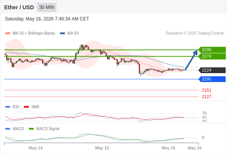Open the Research Trading Central copyright text
Viewport: 227px width, 154px height.
pyautogui.click(x=195, y=33)
